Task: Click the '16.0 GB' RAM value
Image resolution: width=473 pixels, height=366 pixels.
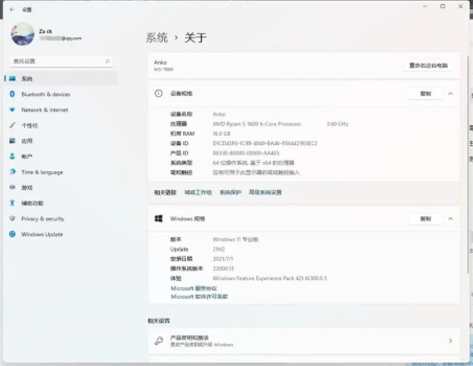Action: (x=221, y=134)
